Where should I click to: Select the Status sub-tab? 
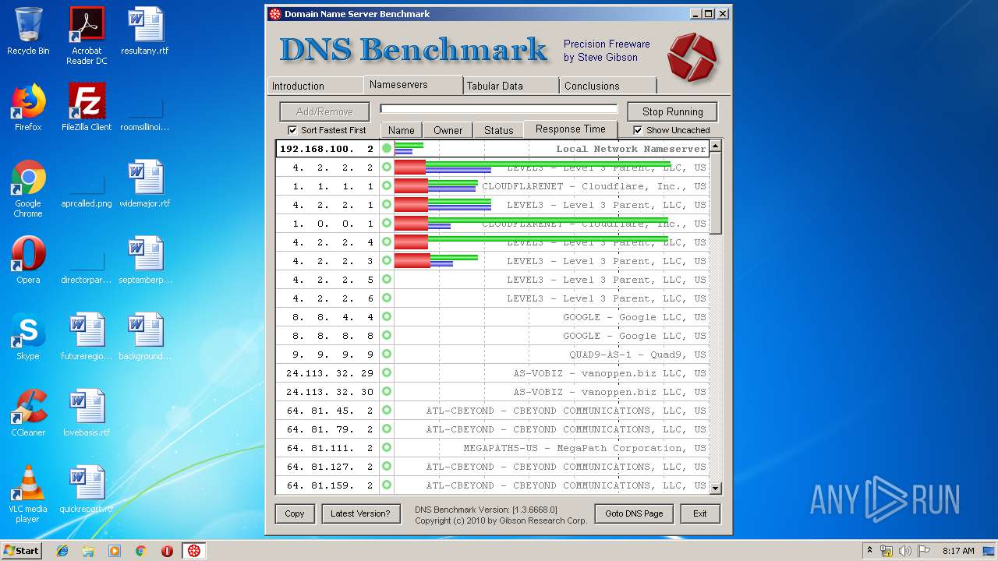point(498,130)
